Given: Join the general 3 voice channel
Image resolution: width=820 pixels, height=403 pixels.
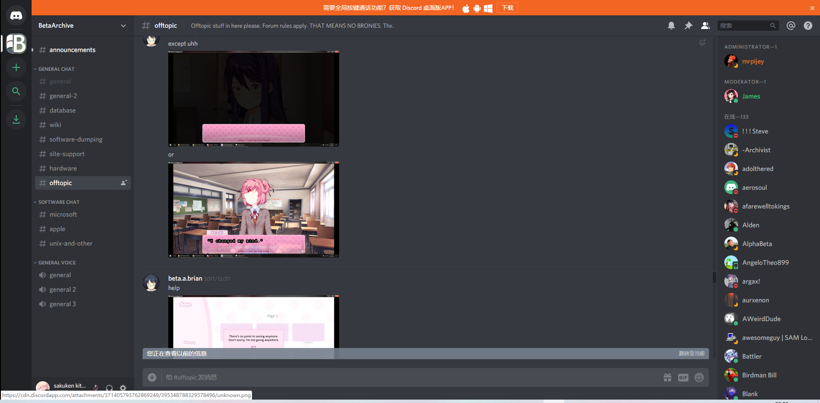Looking at the screenshot, I should pos(83,304).
